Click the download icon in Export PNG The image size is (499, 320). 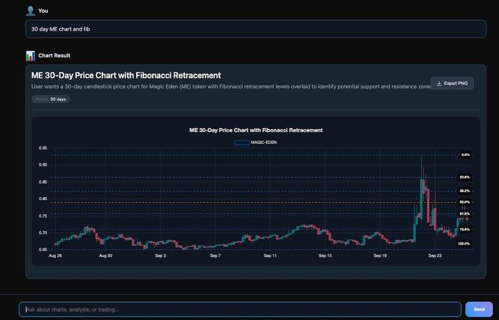click(439, 84)
